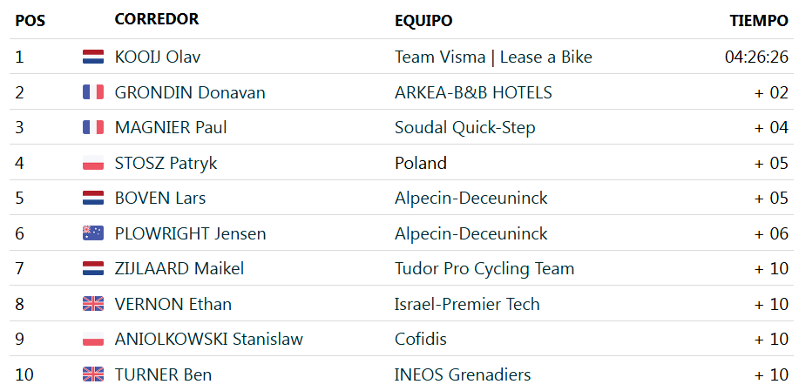Viewport: 799px width, 391px height.
Task: Click the CORREDOR column header
Action: [157, 19]
